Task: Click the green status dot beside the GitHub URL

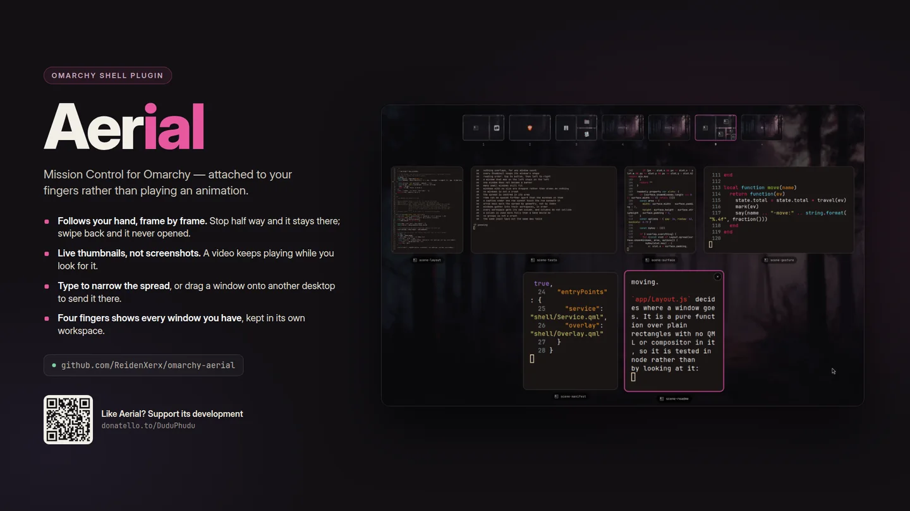Action: (x=54, y=365)
